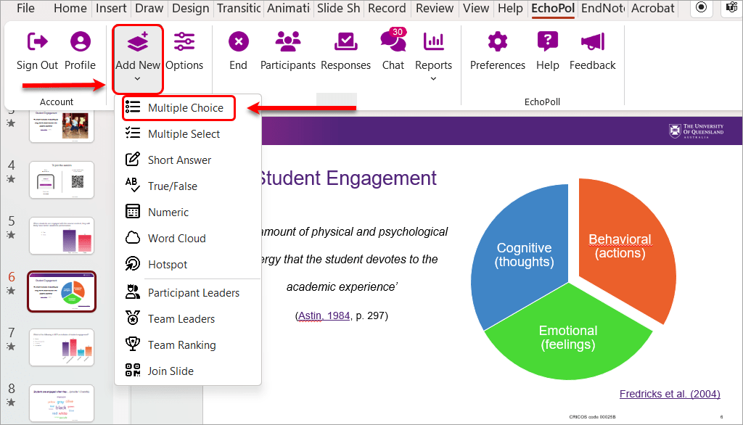Image resolution: width=743 pixels, height=425 pixels.
Task: Open the Preferences gear icon
Action: pos(498,41)
